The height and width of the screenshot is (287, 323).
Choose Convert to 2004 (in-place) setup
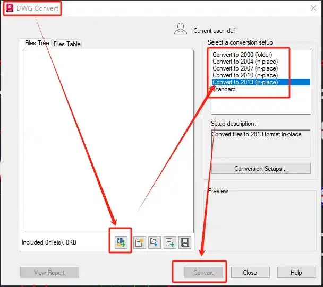tap(245, 62)
